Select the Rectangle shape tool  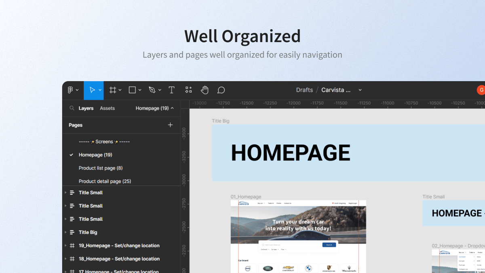click(x=133, y=90)
